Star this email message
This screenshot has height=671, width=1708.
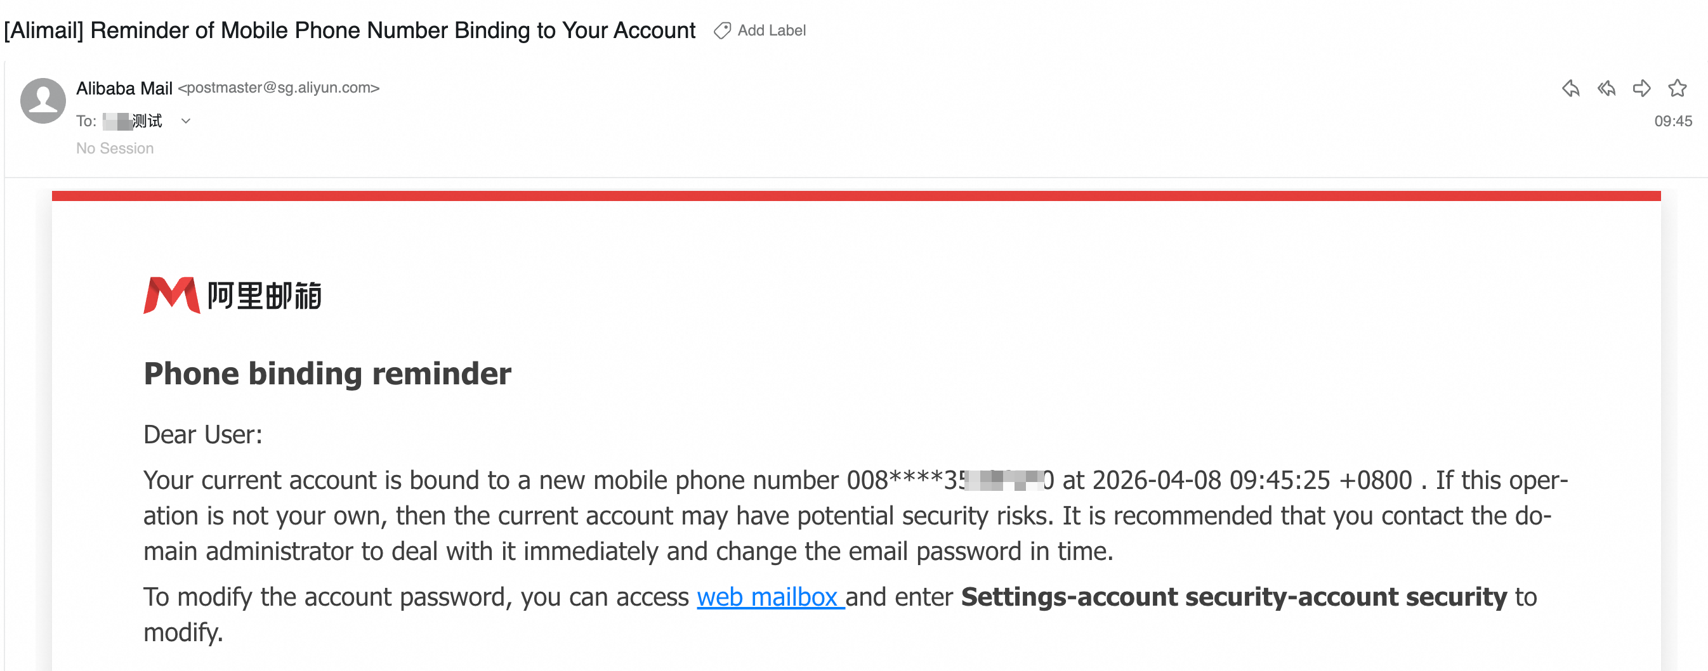click(1678, 88)
